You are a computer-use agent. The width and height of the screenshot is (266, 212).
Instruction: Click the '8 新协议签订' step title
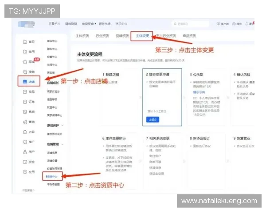200,138
